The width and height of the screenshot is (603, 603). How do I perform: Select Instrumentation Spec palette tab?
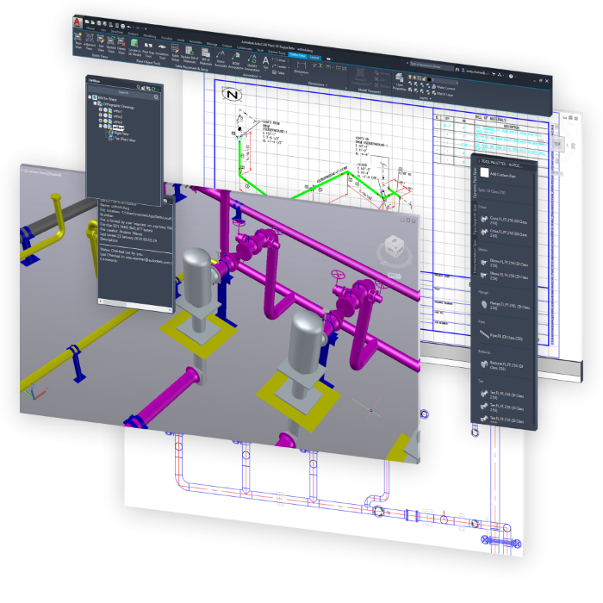pos(475,258)
